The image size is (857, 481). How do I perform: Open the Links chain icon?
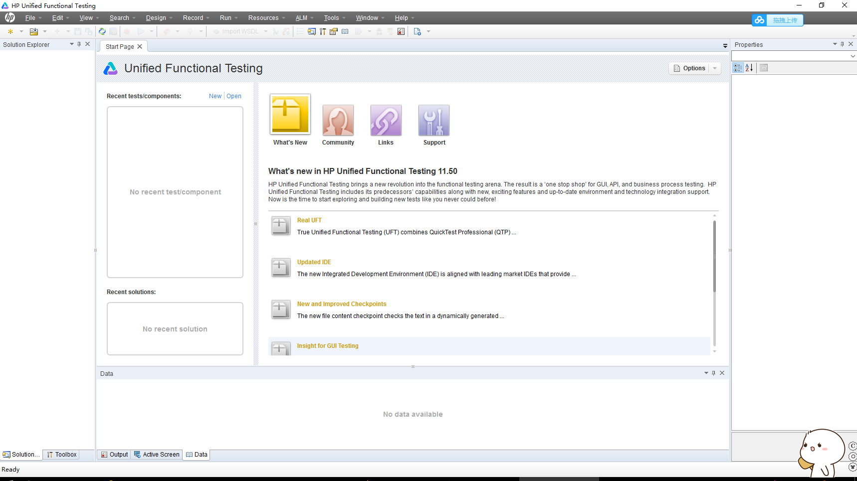point(386,120)
